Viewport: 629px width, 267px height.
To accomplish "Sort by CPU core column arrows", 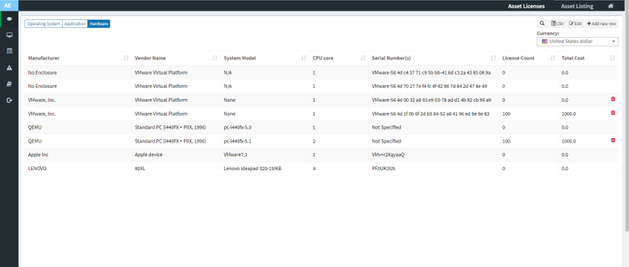I will point(363,58).
